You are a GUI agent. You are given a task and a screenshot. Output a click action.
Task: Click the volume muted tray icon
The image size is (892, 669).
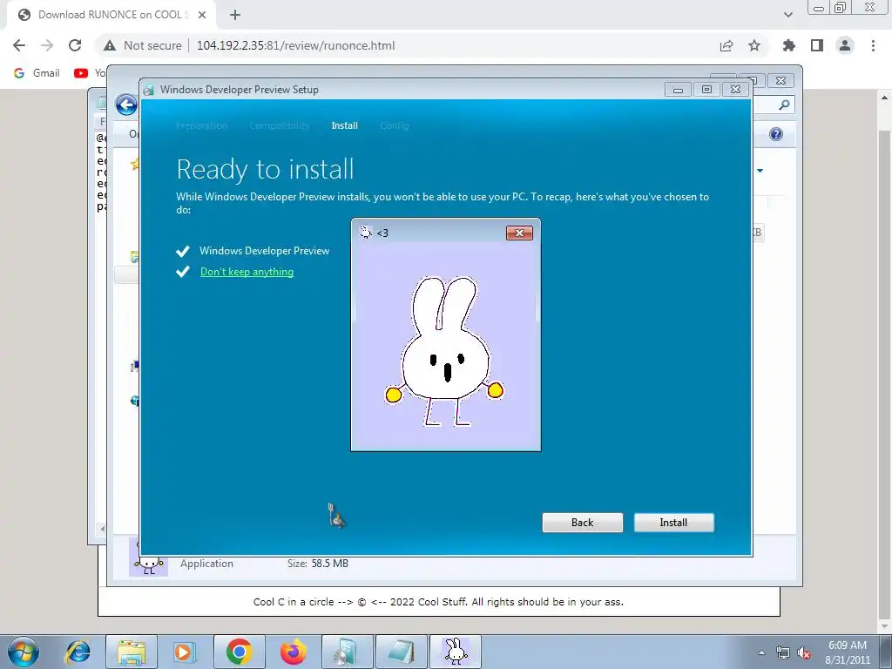pyautogui.click(x=804, y=652)
